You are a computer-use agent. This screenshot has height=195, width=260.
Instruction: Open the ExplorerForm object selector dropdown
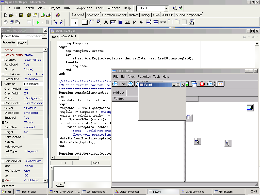(x=45, y=36)
